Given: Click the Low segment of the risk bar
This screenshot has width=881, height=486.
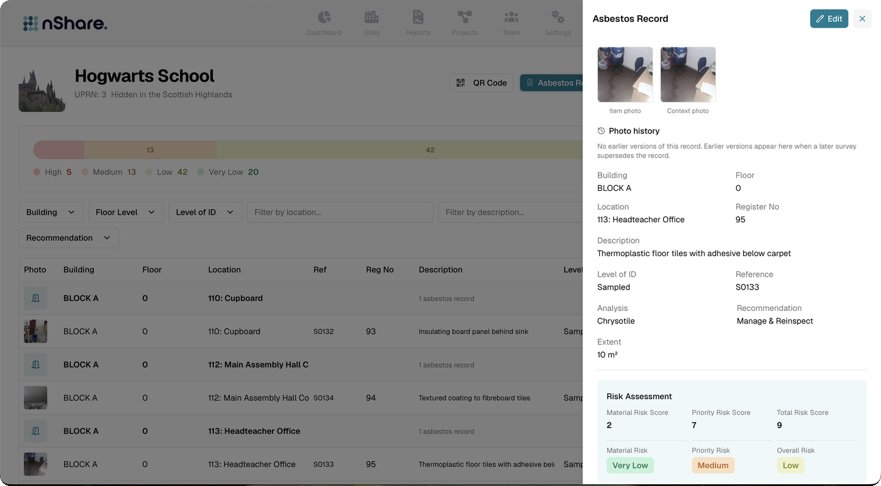Looking at the screenshot, I should [400, 150].
